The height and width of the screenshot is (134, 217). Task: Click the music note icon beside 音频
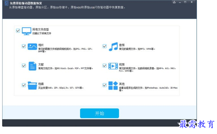pos(113,47)
